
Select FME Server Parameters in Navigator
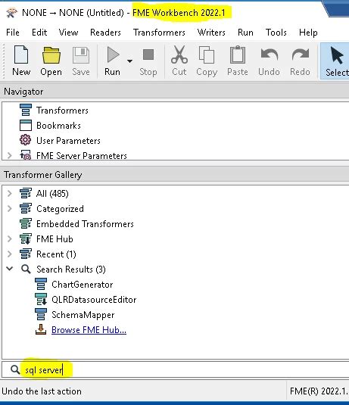tap(82, 156)
